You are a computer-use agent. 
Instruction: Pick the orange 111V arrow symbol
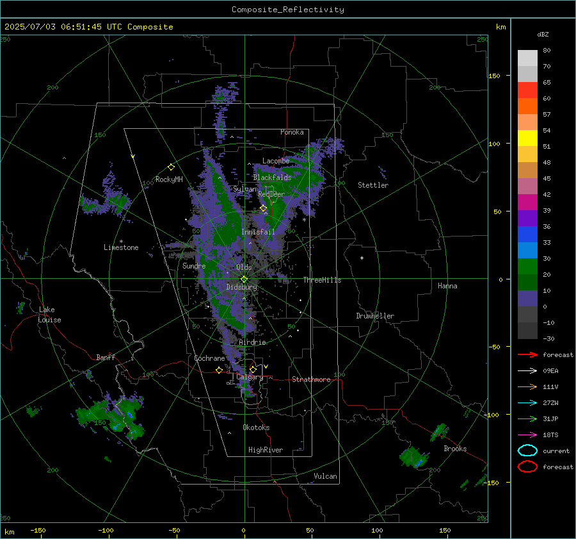coord(527,386)
